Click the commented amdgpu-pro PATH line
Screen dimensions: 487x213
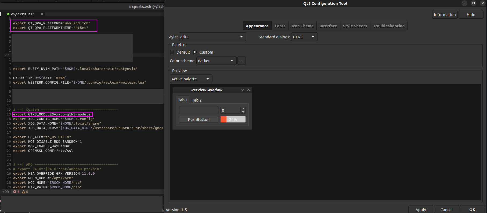[57, 169]
